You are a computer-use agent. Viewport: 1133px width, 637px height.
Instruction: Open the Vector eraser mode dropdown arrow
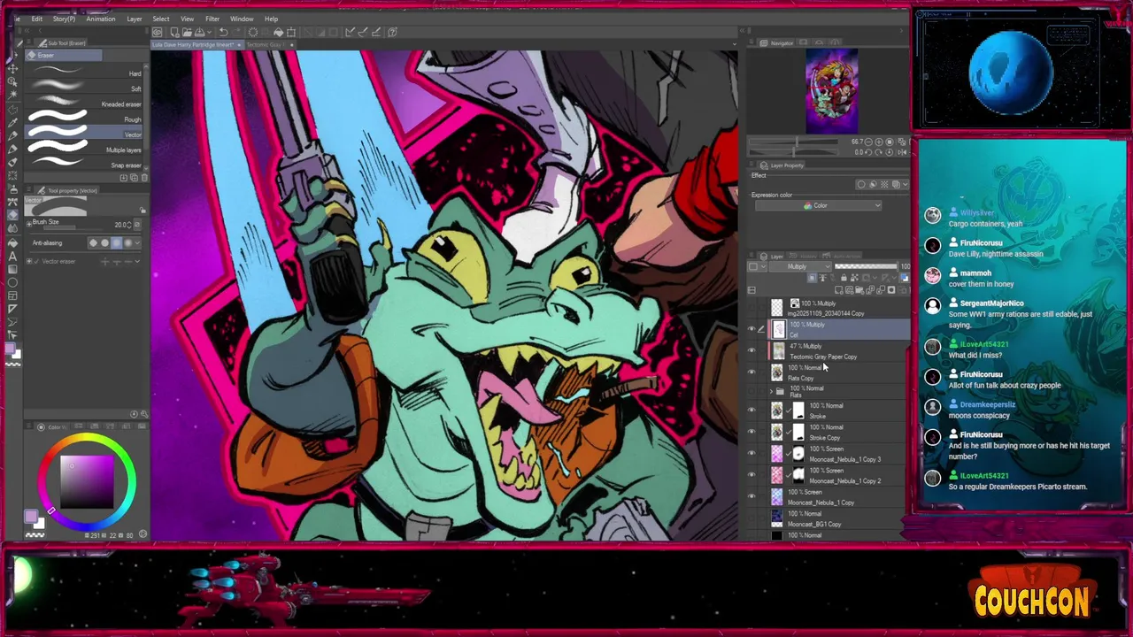click(x=137, y=261)
